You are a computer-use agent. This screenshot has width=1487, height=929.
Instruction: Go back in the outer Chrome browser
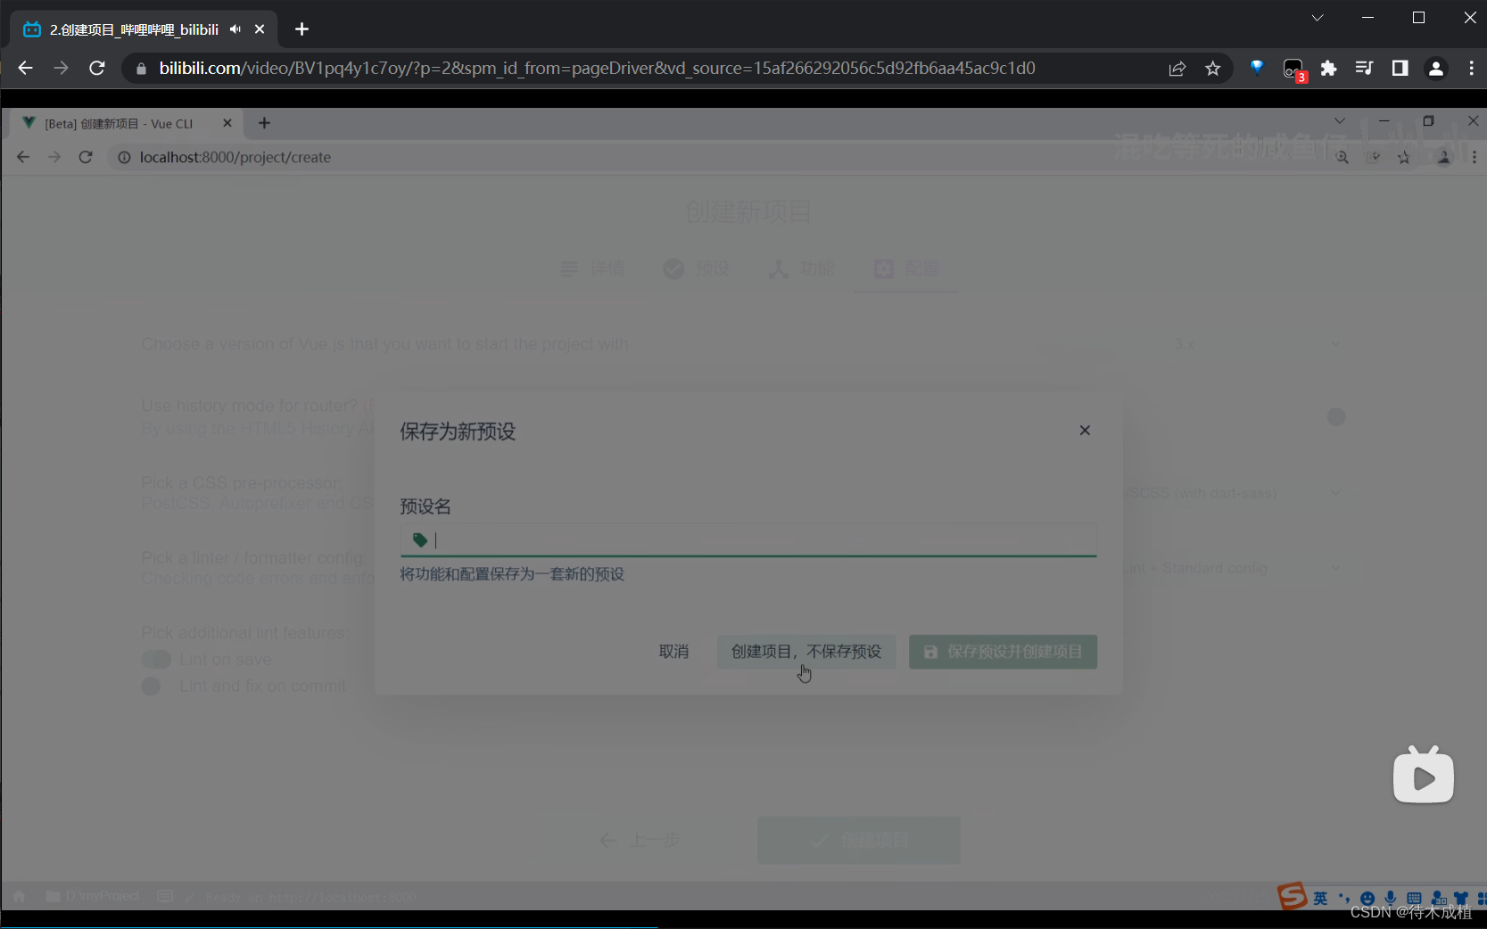tap(25, 68)
